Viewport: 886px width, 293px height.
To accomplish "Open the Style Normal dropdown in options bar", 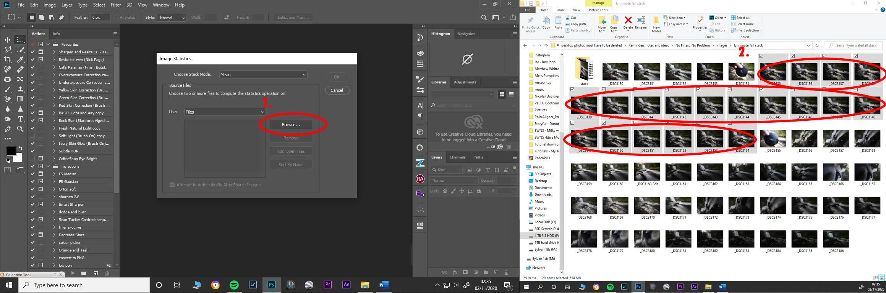I will pyautogui.click(x=171, y=18).
